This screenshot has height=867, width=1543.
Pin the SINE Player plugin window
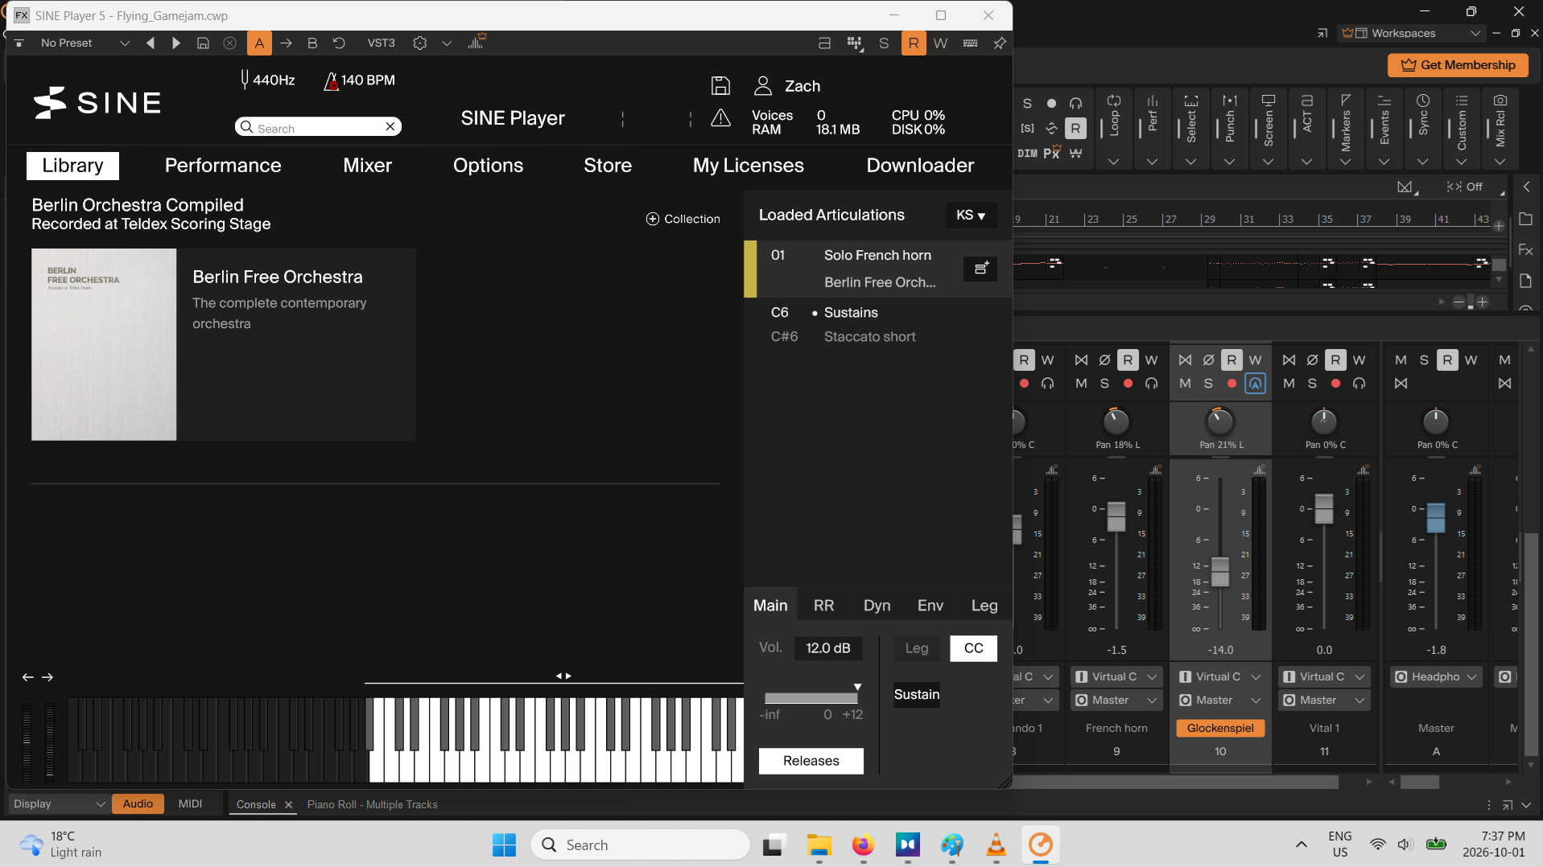click(1000, 43)
